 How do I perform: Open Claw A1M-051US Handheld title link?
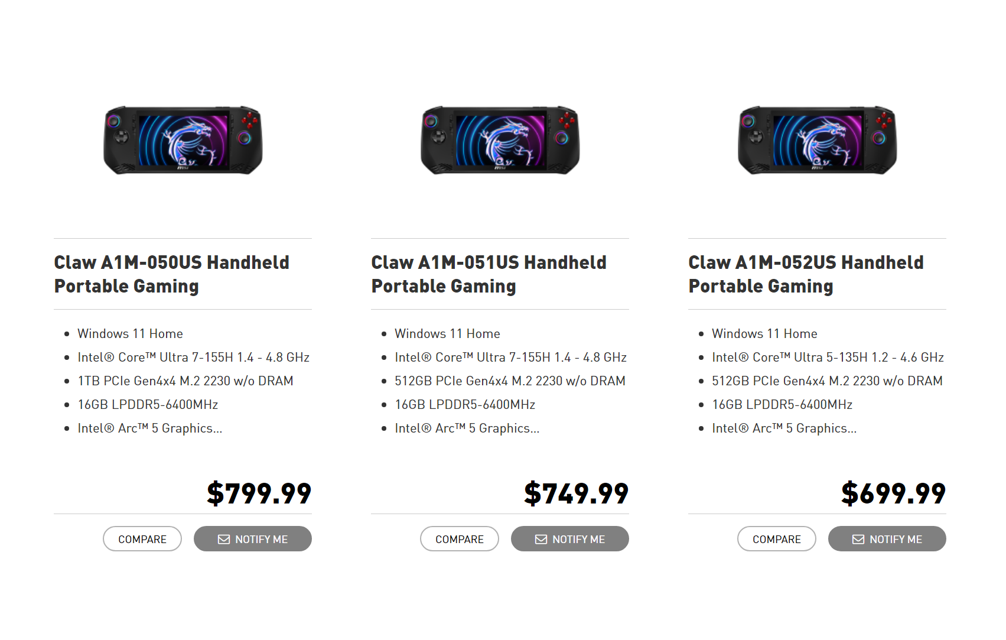coord(489,274)
